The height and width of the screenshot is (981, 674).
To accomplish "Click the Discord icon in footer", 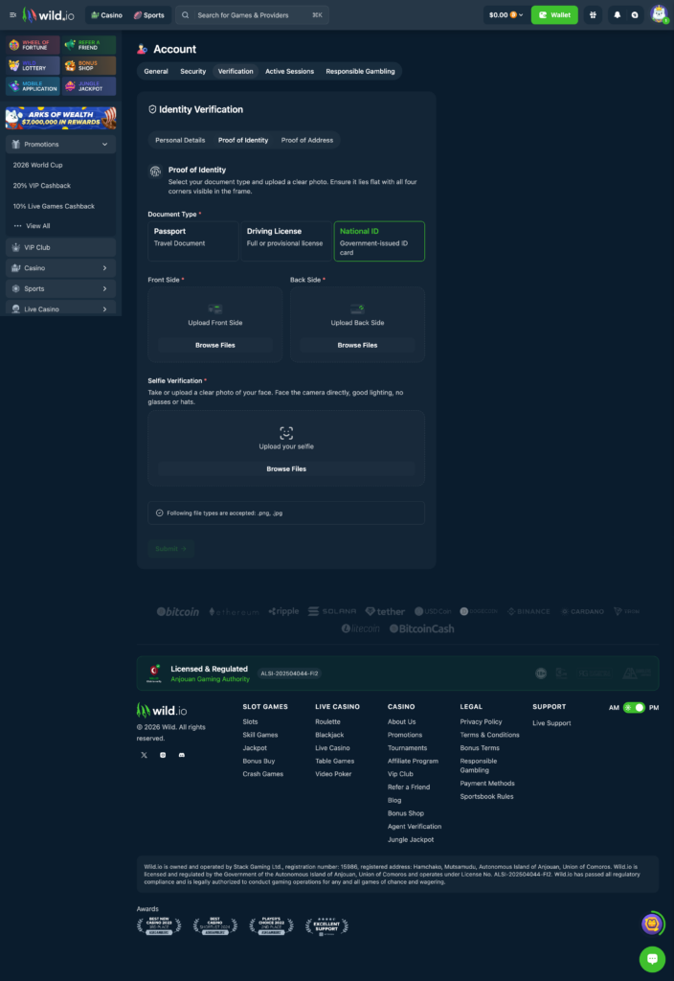I will (x=181, y=755).
